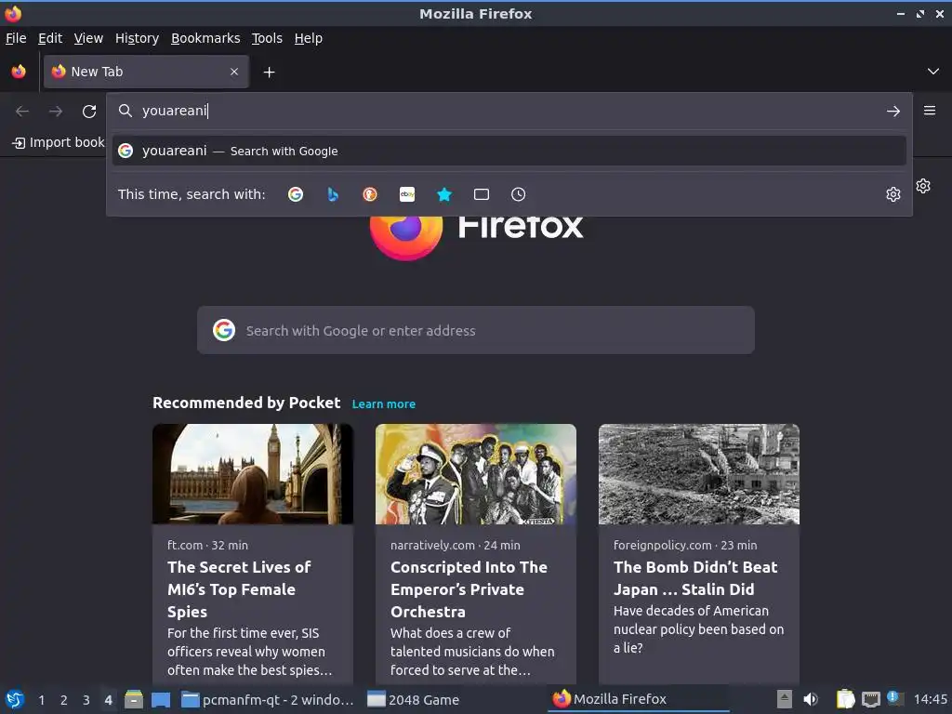Select youareani Search with Google suggestion
The width and height of the screenshot is (952, 714).
click(509, 152)
